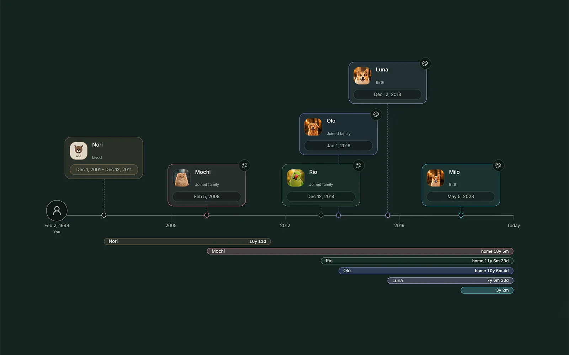The height and width of the screenshot is (355, 569).
Task: Select Rio's green marker on the timeline
Action: tap(321, 215)
